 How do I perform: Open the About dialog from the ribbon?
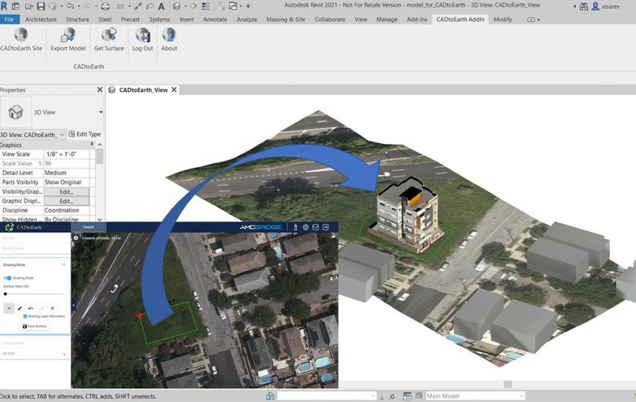[x=168, y=42]
